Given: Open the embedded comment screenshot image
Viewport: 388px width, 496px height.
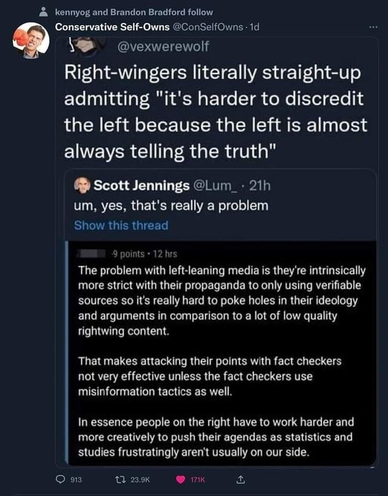Looking at the screenshot, I should (221, 352).
